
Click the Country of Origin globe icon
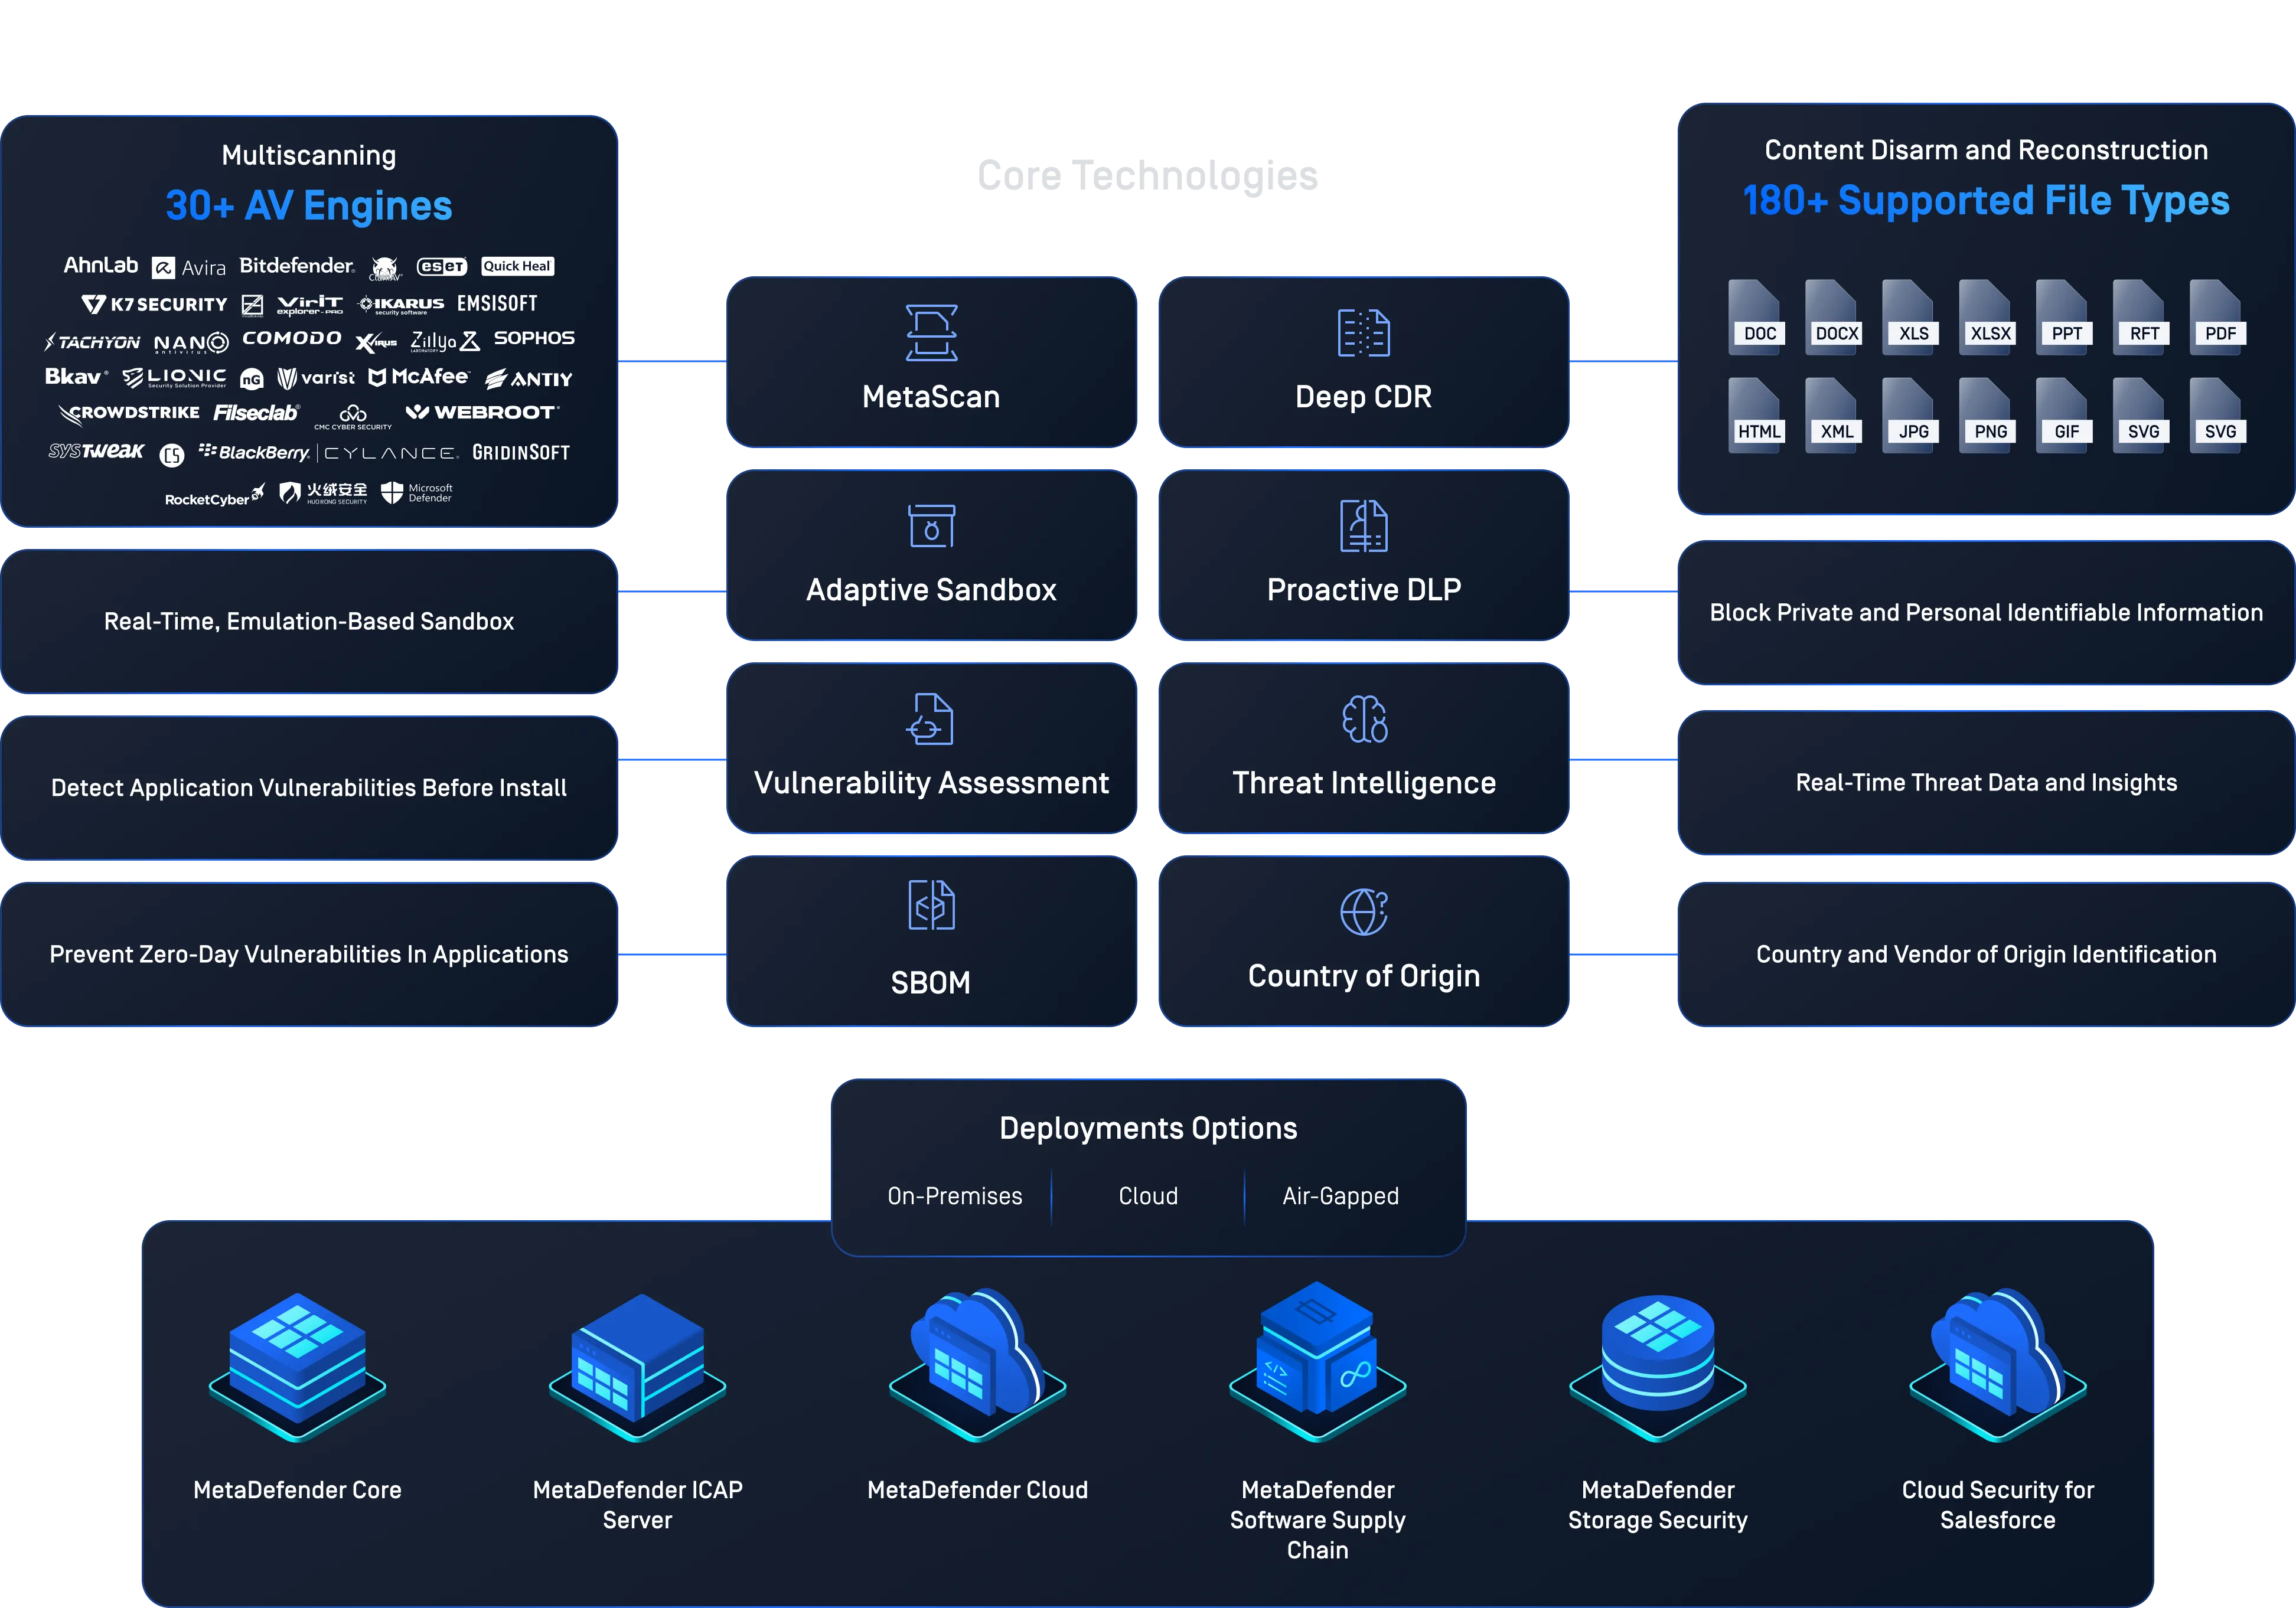(x=1363, y=911)
